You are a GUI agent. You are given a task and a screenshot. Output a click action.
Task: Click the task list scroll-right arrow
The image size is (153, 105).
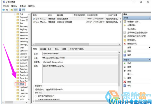coord(120,44)
